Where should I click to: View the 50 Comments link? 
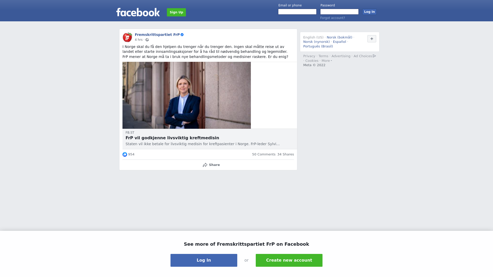pos(264,154)
